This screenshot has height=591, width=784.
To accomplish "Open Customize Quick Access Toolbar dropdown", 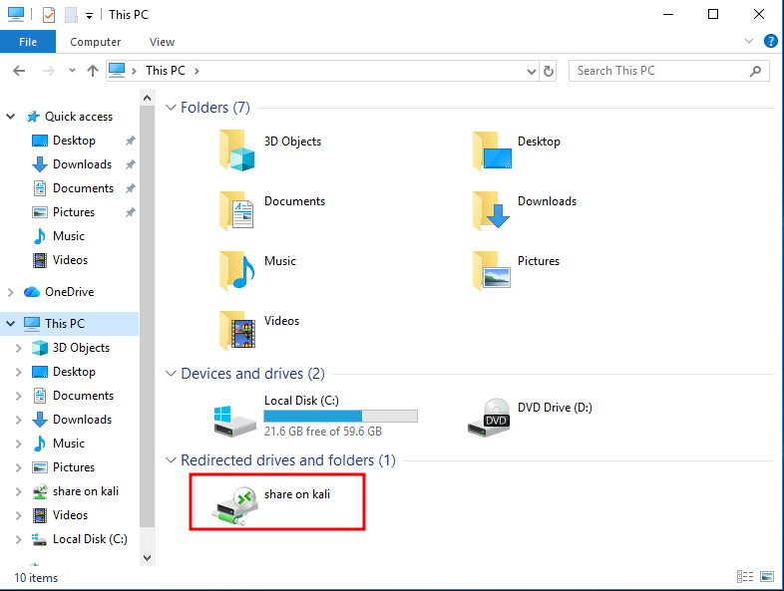I will point(89,16).
